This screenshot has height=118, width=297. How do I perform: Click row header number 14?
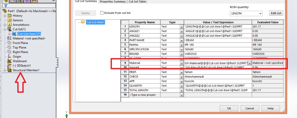click(x=125, y=86)
